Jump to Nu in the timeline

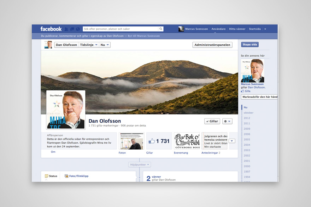(246, 107)
